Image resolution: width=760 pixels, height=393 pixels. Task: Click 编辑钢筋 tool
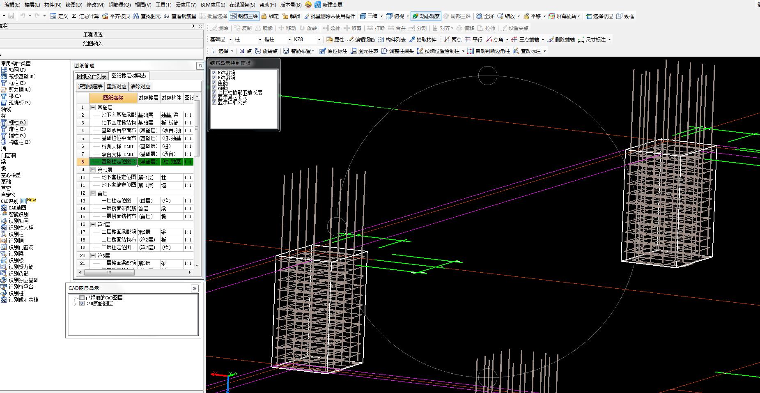[x=361, y=39]
